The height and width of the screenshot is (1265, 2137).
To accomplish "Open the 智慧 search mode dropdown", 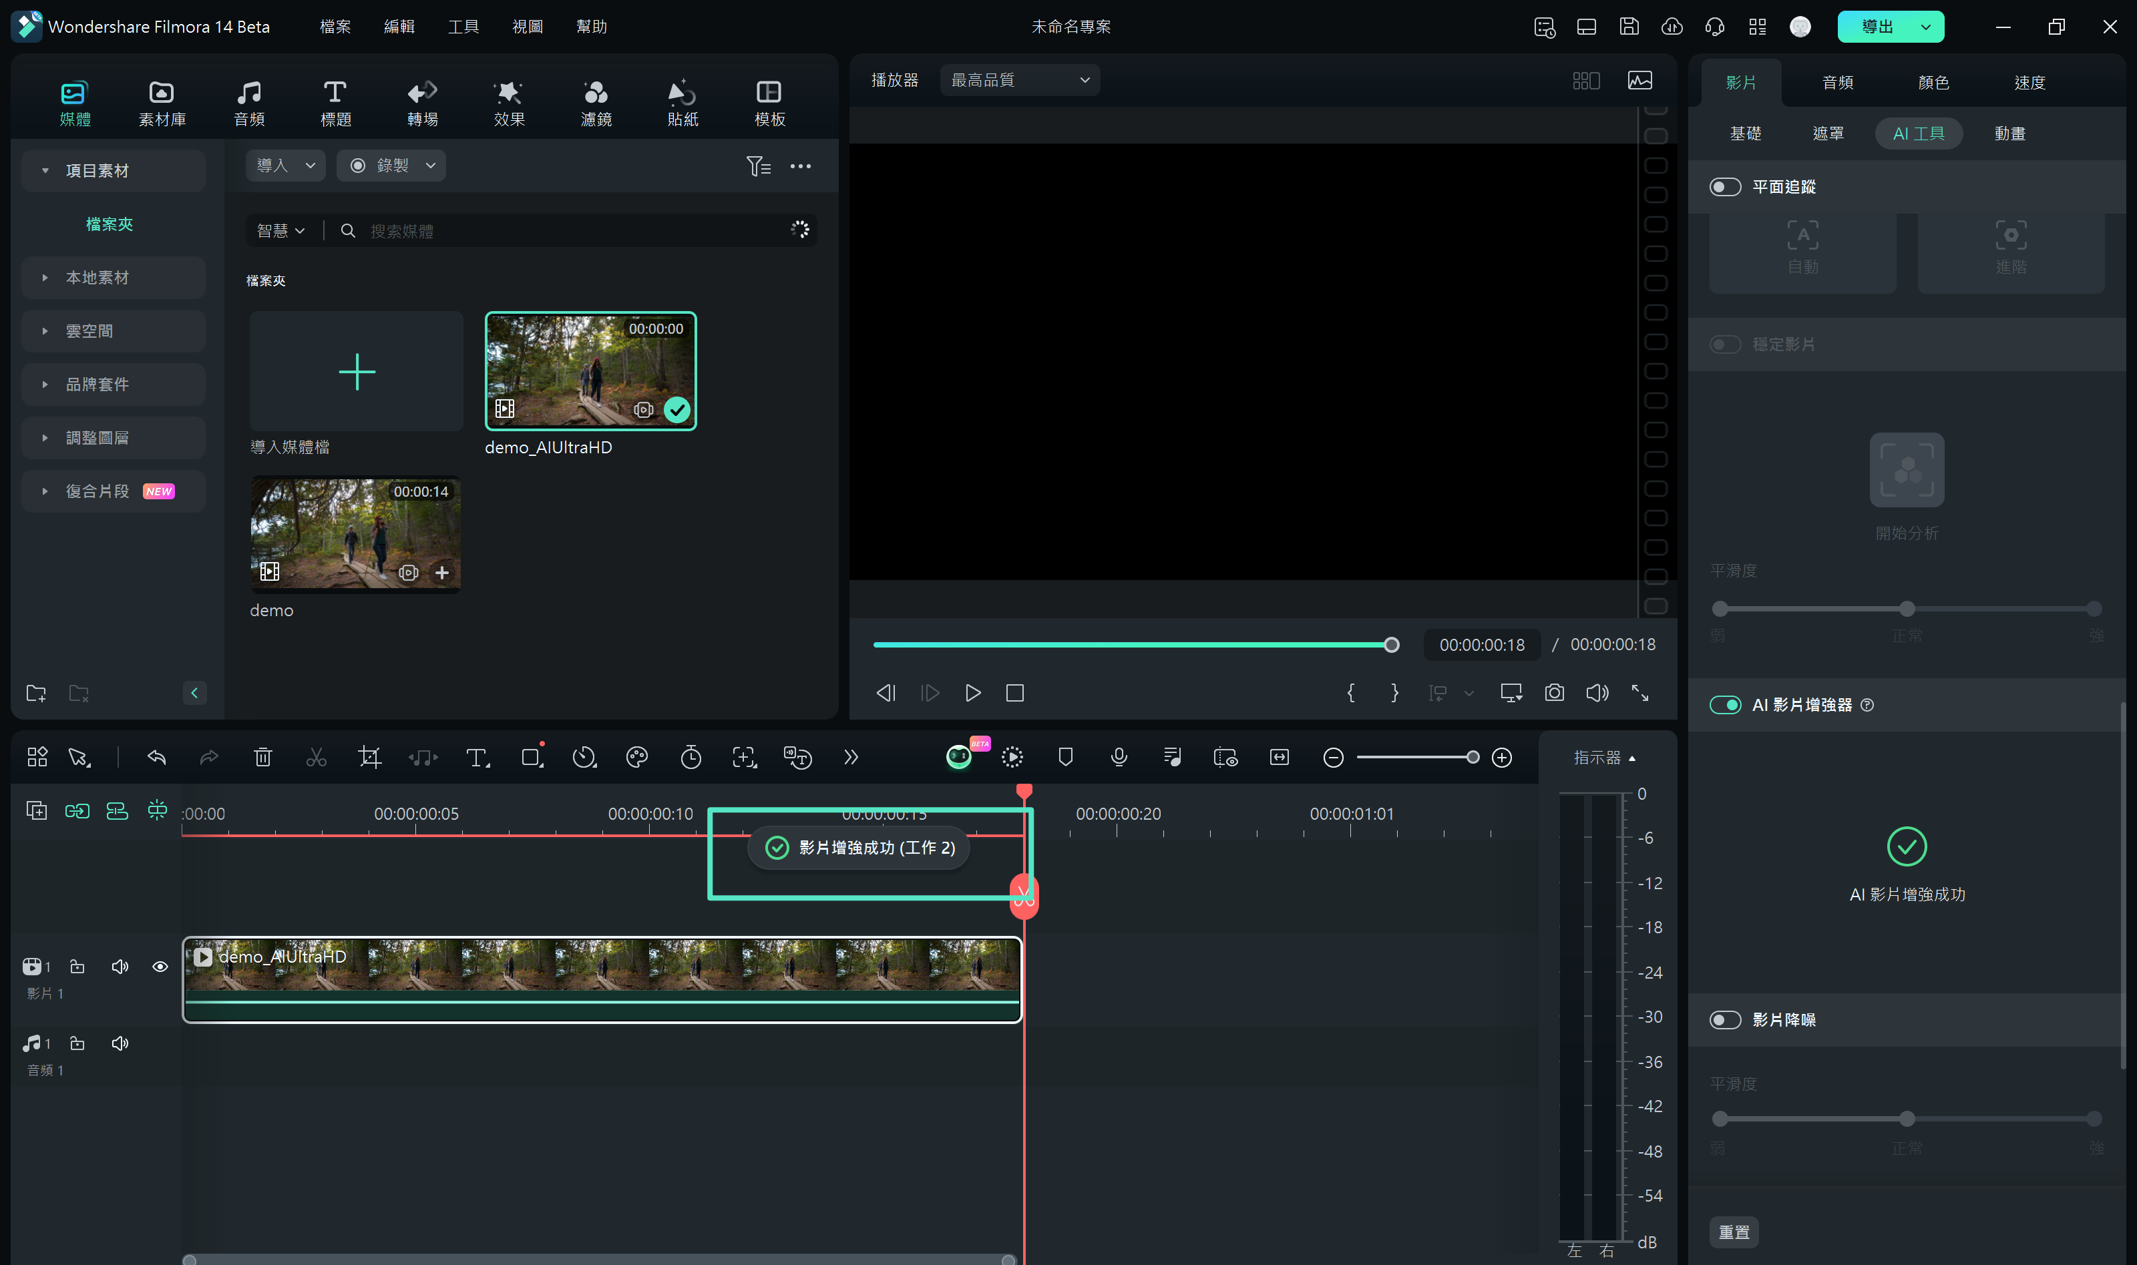I will point(280,231).
